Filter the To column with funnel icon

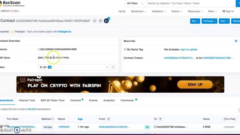pos(160,119)
